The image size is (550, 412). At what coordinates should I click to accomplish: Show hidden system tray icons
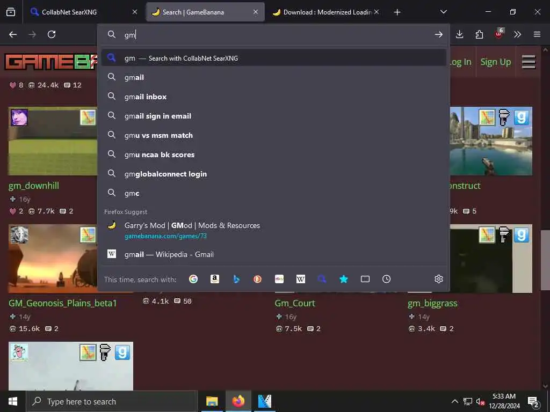tap(454, 401)
